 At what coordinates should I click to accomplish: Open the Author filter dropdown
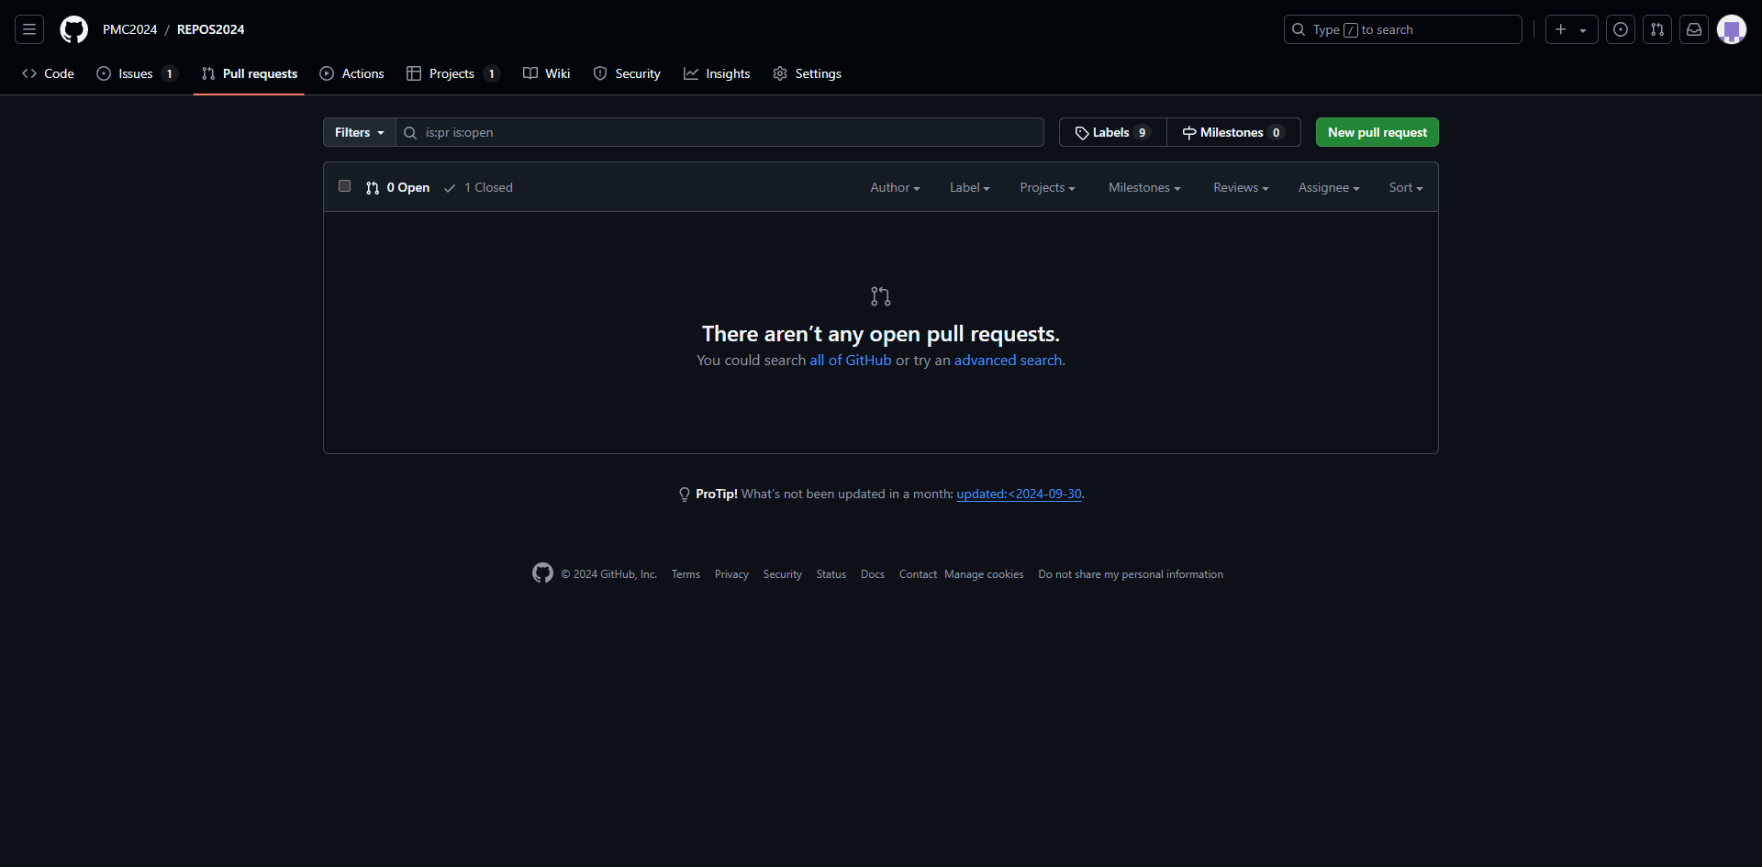pyautogui.click(x=894, y=187)
